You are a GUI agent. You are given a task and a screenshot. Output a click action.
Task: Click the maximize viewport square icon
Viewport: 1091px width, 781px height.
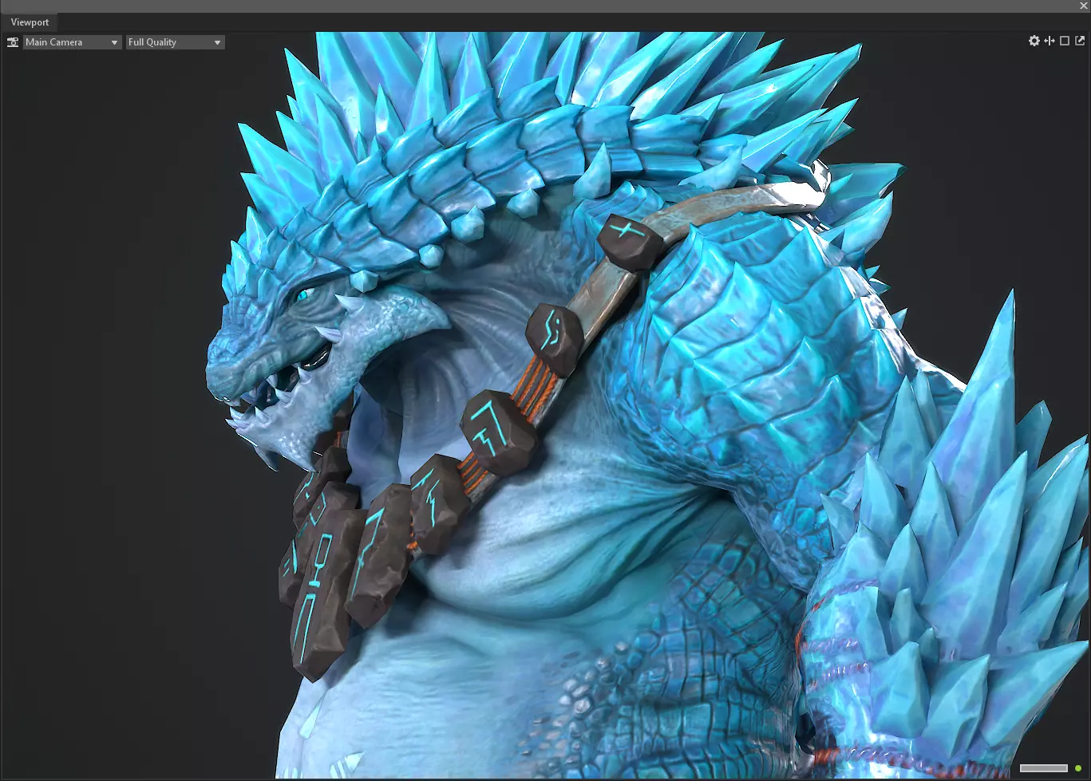(1065, 41)
